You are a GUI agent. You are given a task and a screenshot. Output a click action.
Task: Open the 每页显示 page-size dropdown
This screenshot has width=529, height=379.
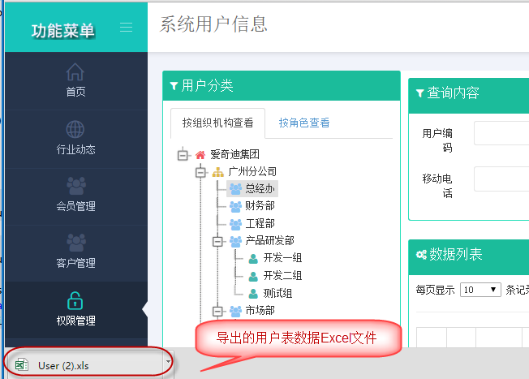(480, 290)
